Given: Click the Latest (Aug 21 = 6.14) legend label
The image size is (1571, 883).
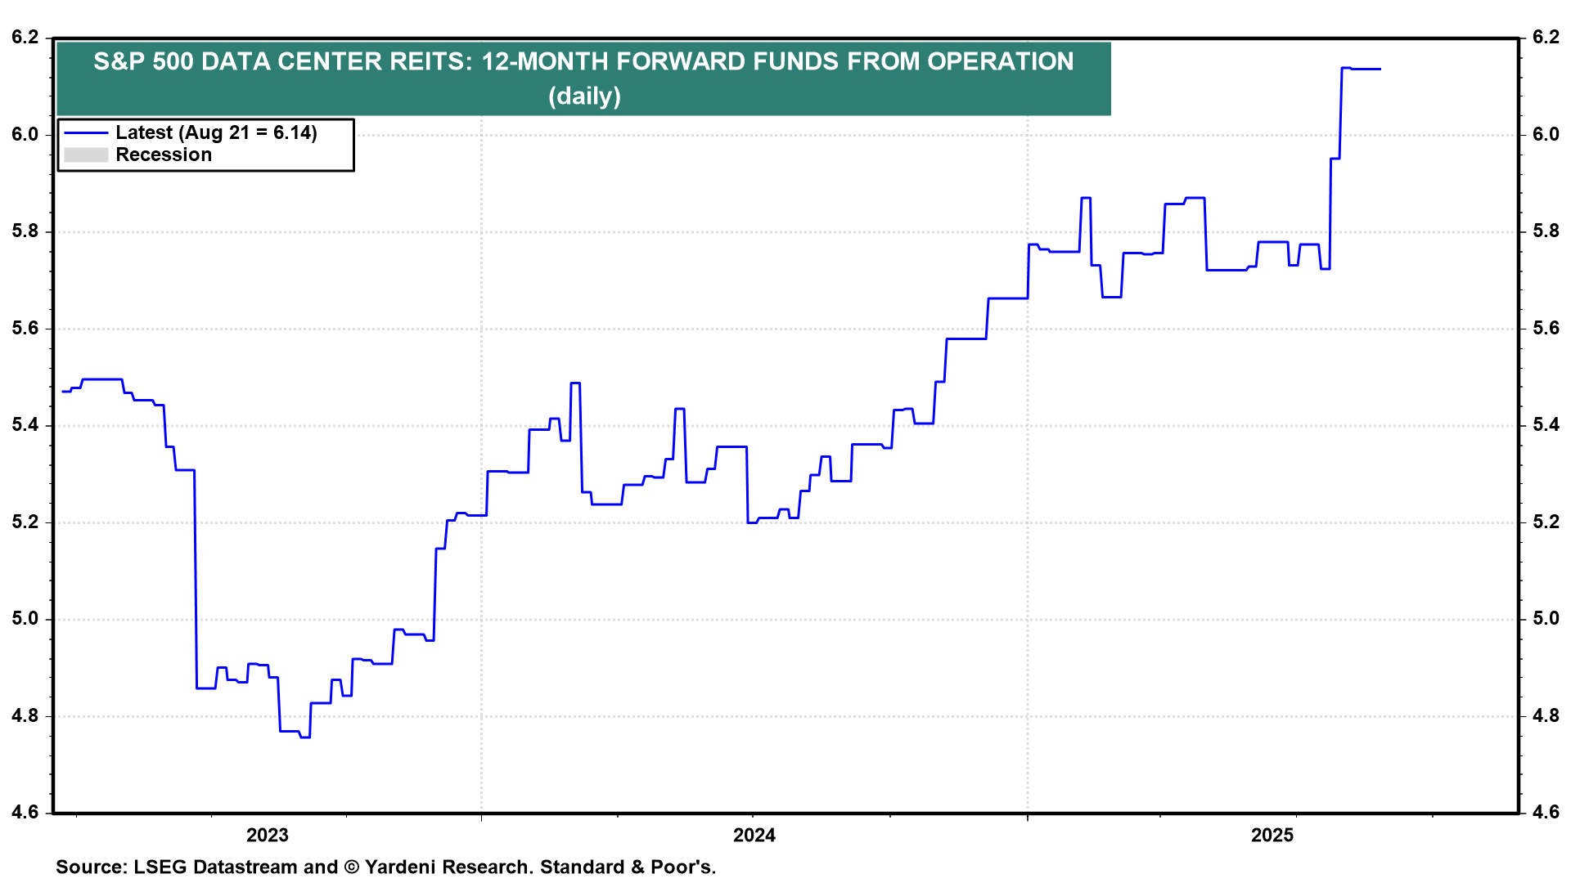Looking at the screenshot, I should click(x=216, y=132).
